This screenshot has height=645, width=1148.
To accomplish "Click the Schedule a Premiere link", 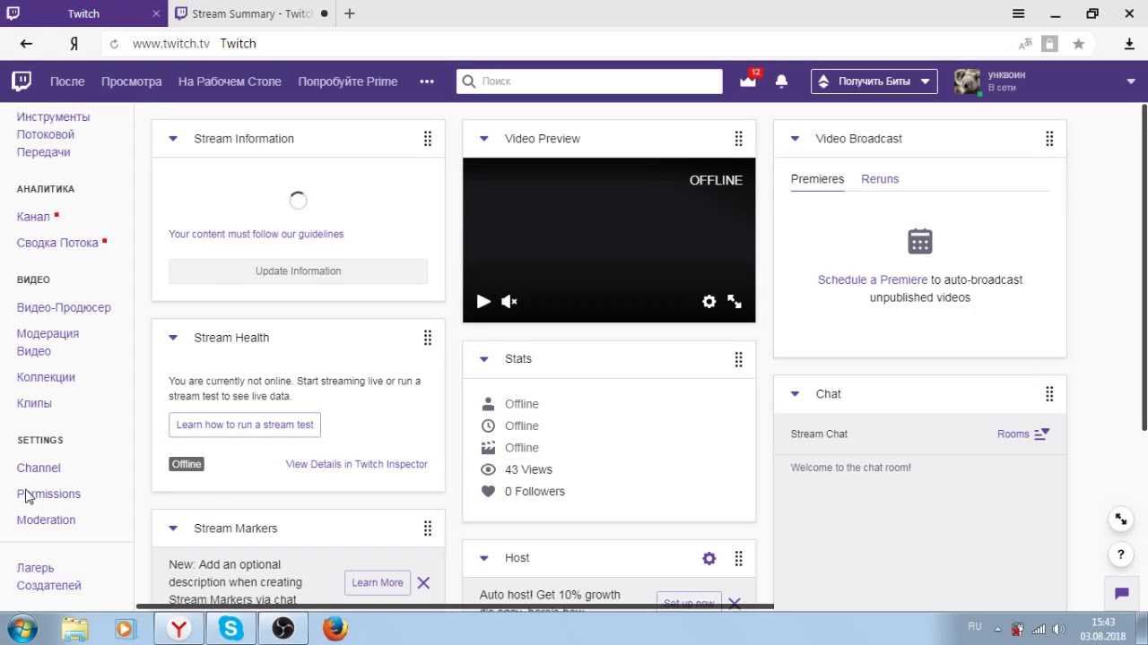I will (x=873, y=279).
